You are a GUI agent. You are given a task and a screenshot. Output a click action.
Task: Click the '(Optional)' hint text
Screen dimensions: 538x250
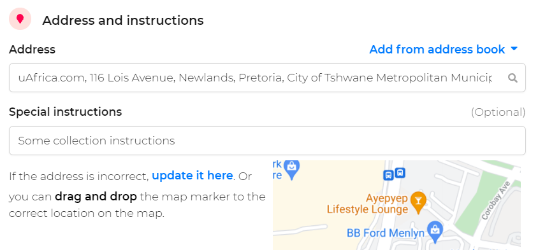coord(498,113)
